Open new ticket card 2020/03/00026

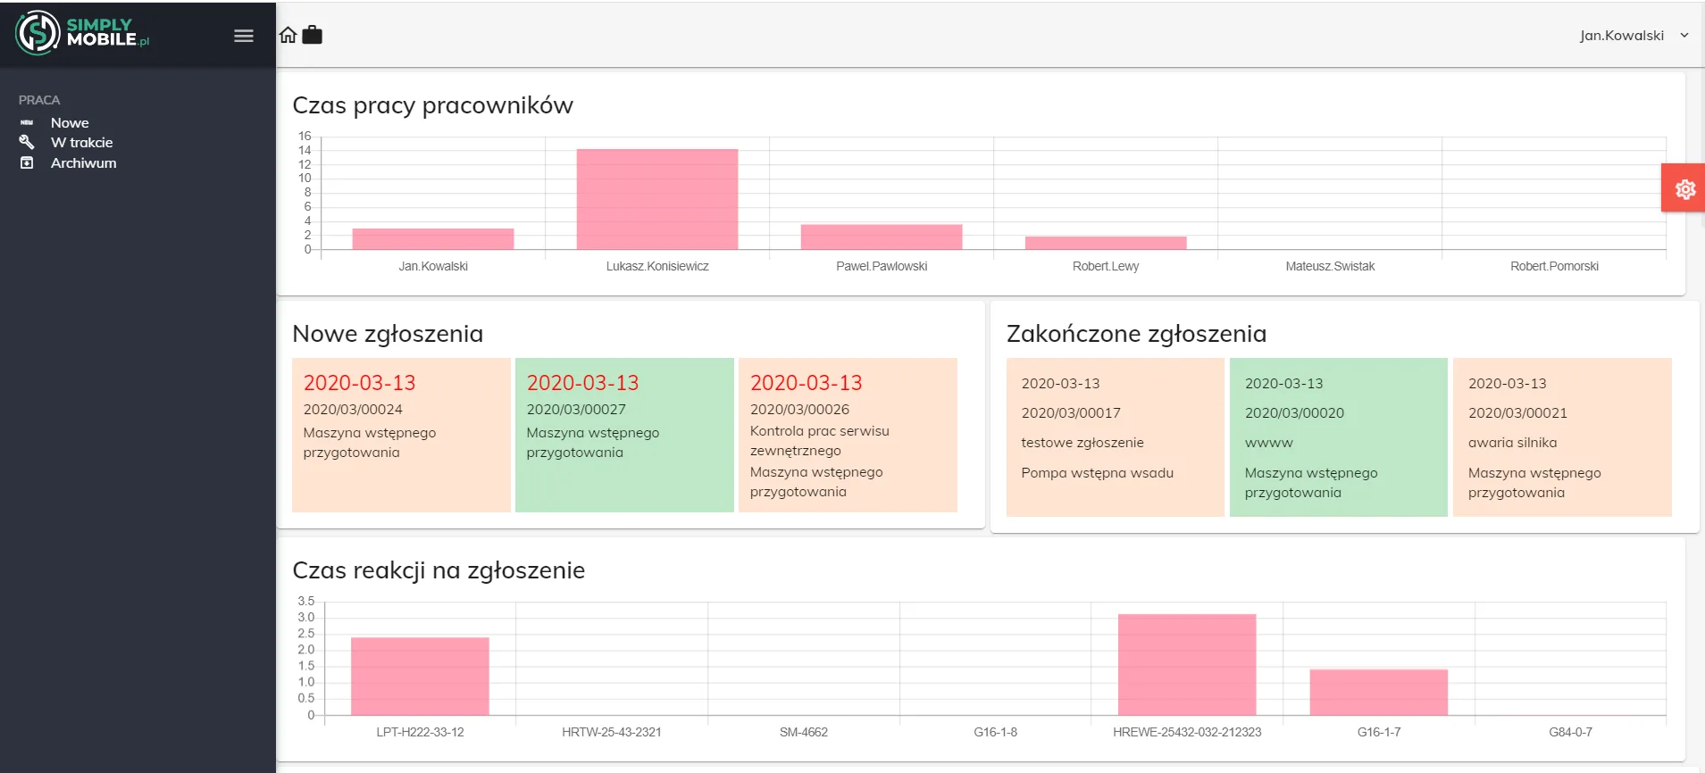pos(848,435)
